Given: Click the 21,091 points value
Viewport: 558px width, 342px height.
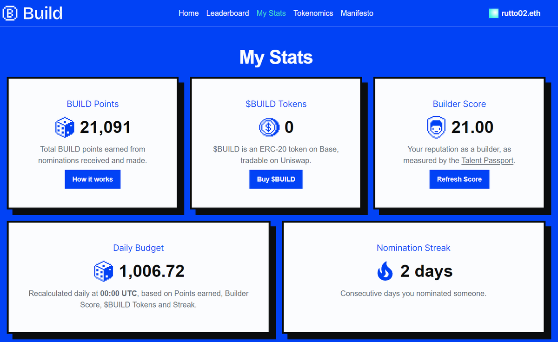Looking at the screenshot, I should pos(106,127).
